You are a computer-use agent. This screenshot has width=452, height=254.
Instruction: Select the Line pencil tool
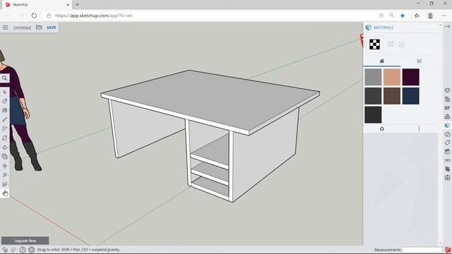click(x=5, y=119)
